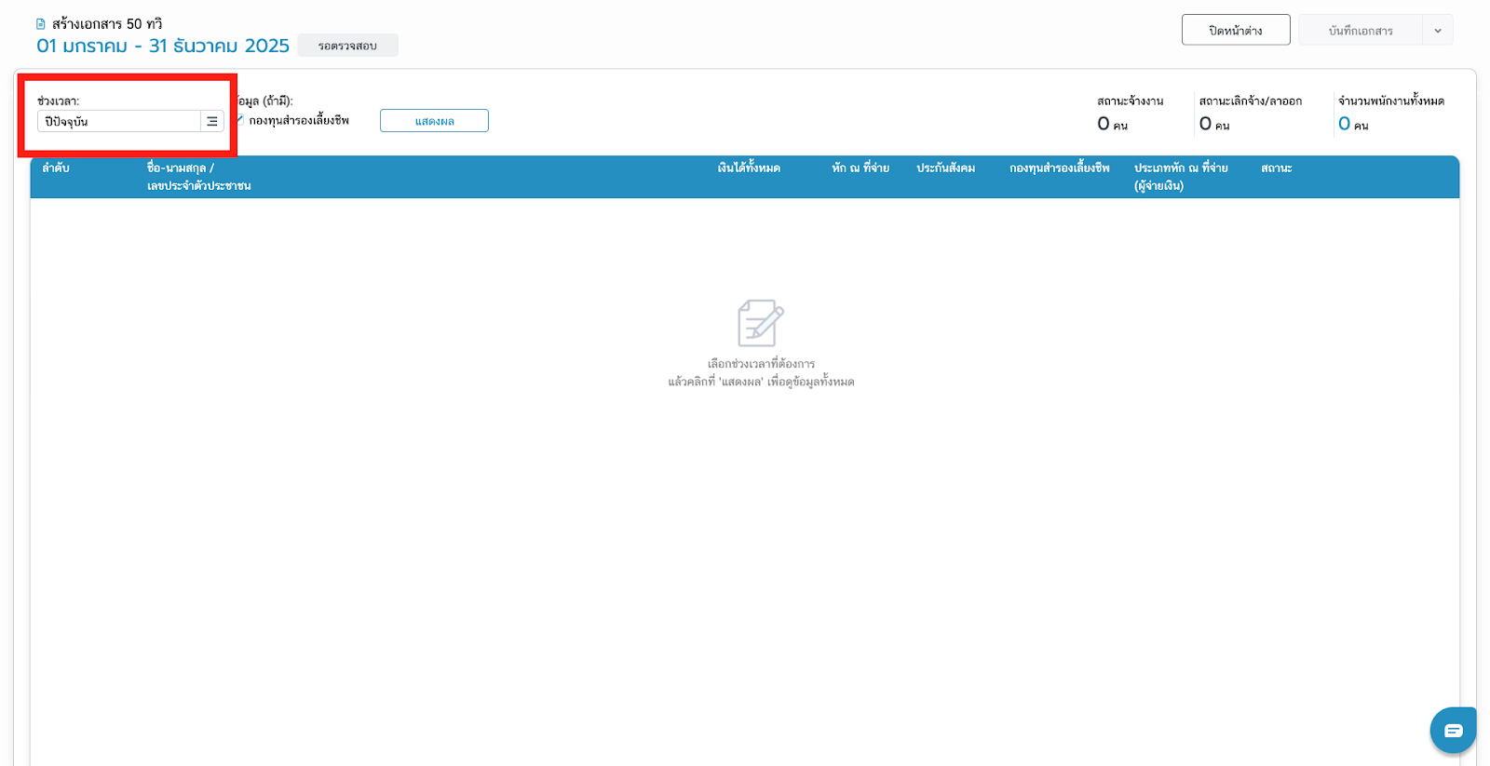Click the ปิดหน้าต่าง button
1490x766 pixels.
1235,31
